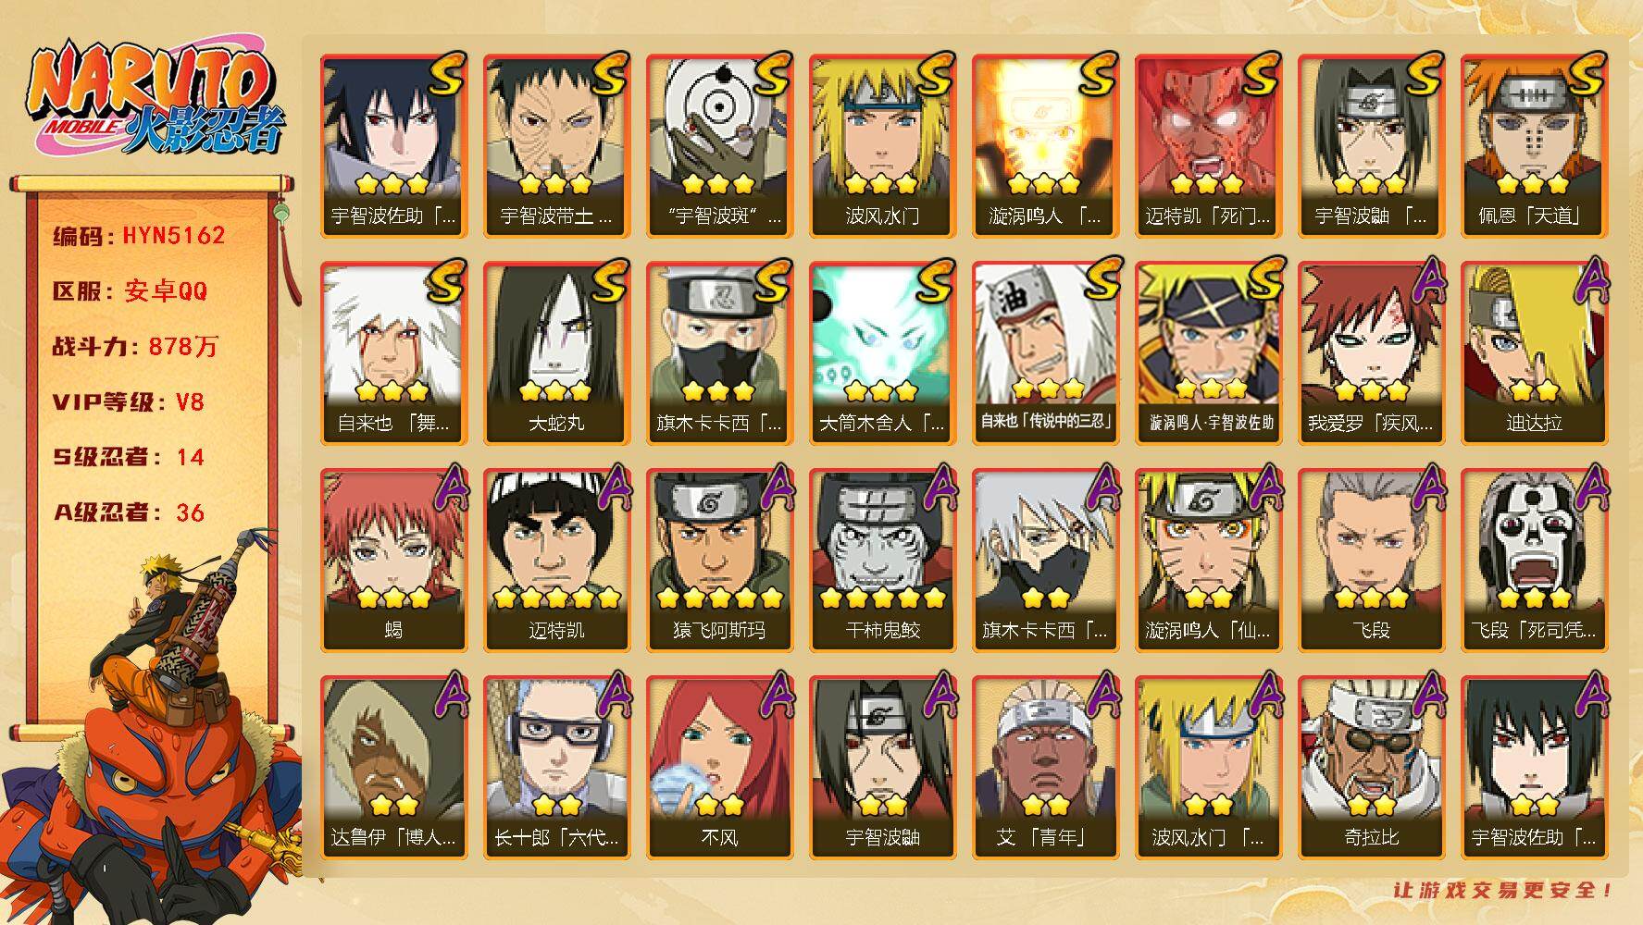Click the 飞段 ninja card
This screenshot has width=1643, height=925.
point(1371,561)
